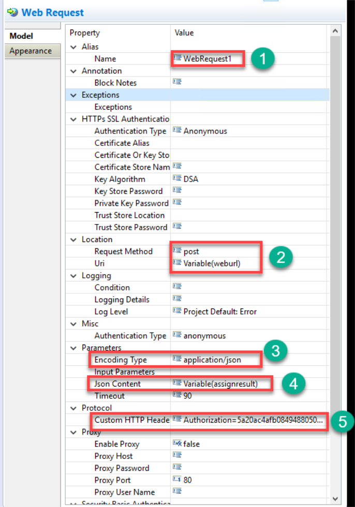Collapse the Alias property group

(x=73, y=47)
